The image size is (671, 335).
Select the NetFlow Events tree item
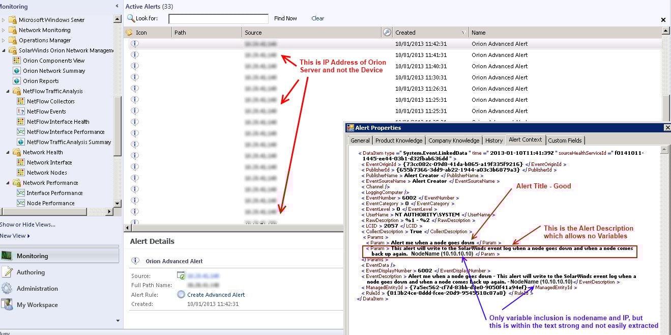pyautogui.click(x=46, y=111)
